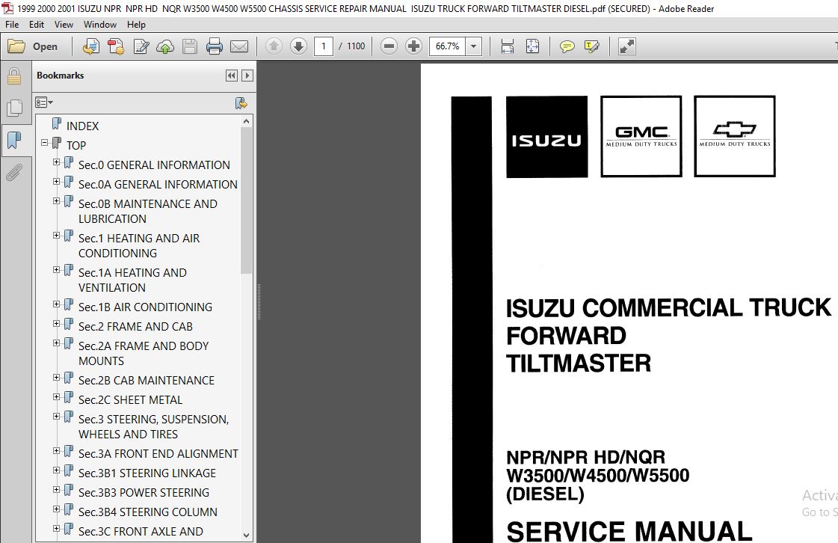Click the security lock panel icon
Screen dimensions: 838x543
14,76
